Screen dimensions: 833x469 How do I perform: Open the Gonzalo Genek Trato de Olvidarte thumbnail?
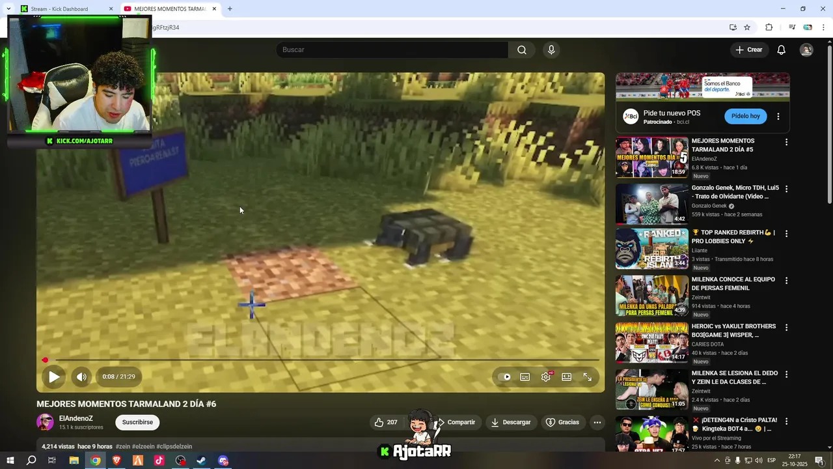pos(651,204)
